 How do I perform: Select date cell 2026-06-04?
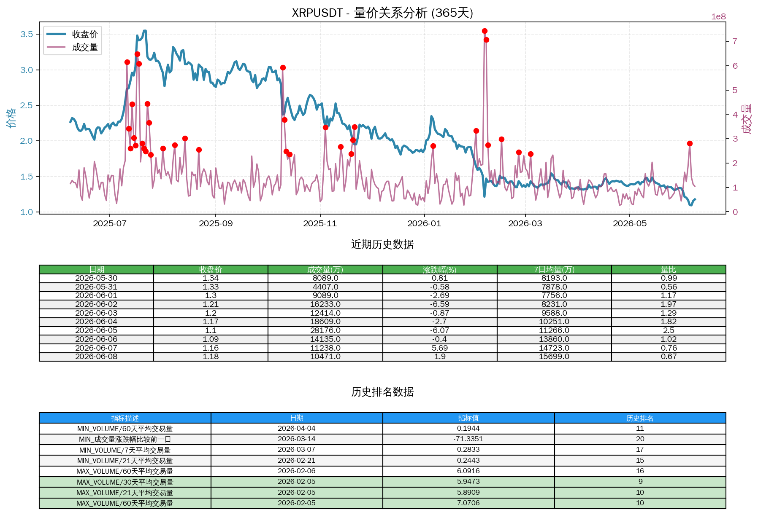(x=96, y=322)
